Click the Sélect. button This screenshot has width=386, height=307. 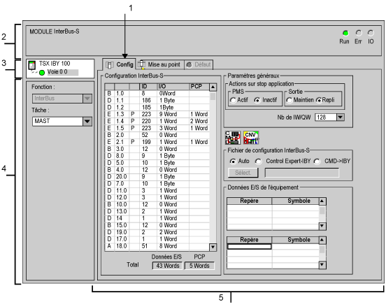243,173
